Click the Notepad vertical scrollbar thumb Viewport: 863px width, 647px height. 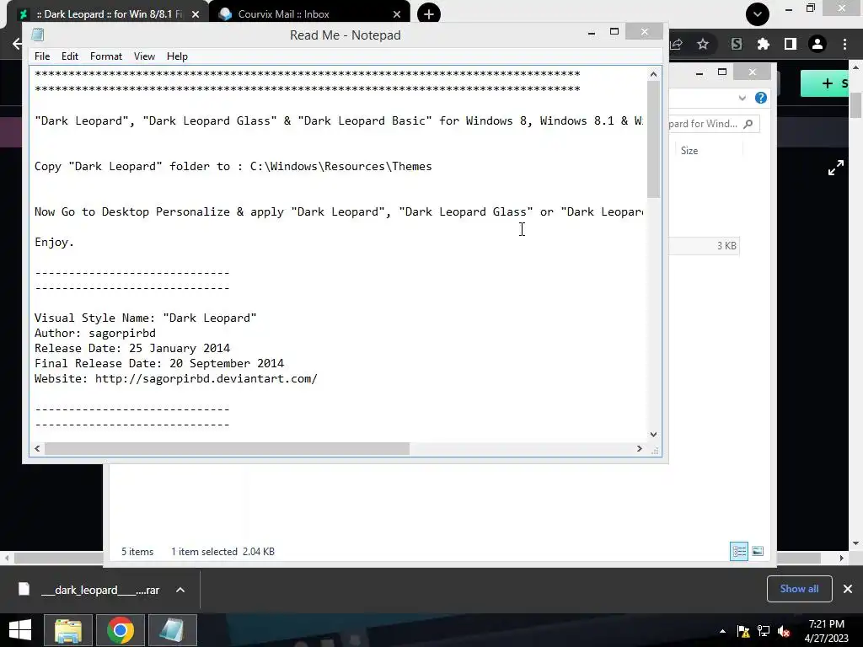(x=653, y=139)
